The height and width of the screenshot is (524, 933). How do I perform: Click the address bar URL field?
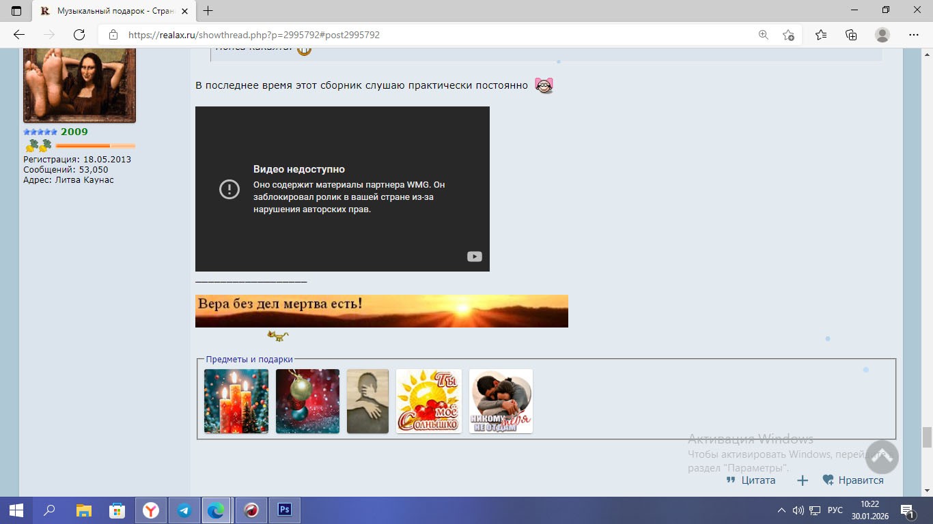410,35
